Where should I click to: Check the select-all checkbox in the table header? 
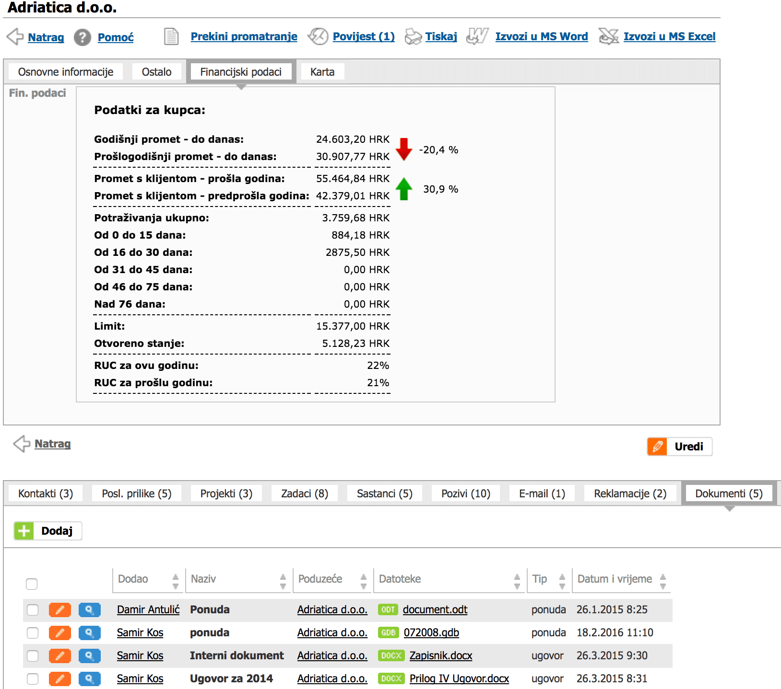tap(33, 583)
